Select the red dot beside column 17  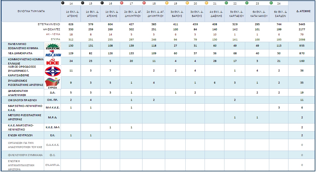pos(122,3)
